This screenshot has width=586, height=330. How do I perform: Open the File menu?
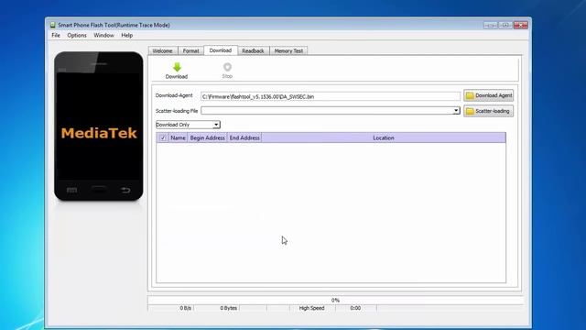point(56,35)
